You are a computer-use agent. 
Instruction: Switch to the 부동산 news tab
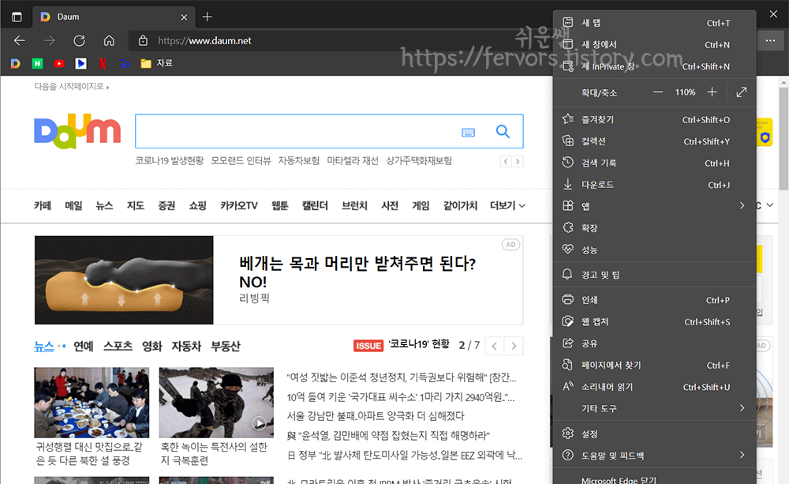click(226, 346)
